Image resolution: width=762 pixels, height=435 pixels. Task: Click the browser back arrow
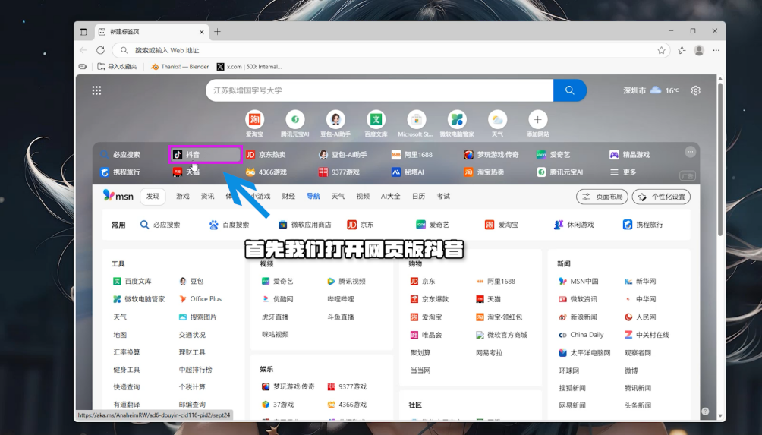point(83,50)
